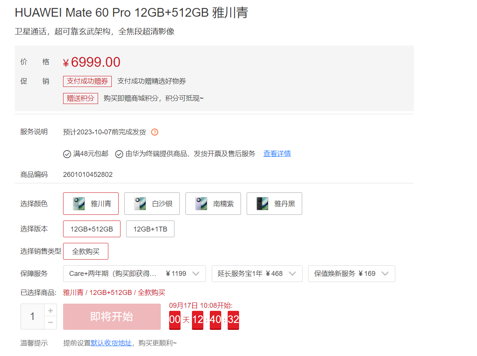
Task: Open the 默认收货地址 link
Action: 111,343
